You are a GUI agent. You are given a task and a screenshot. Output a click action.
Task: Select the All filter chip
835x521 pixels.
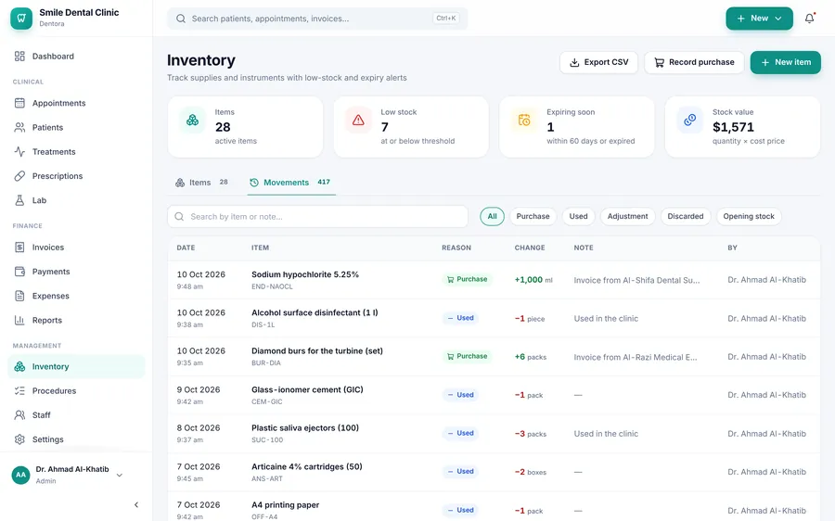pos(492,217)
